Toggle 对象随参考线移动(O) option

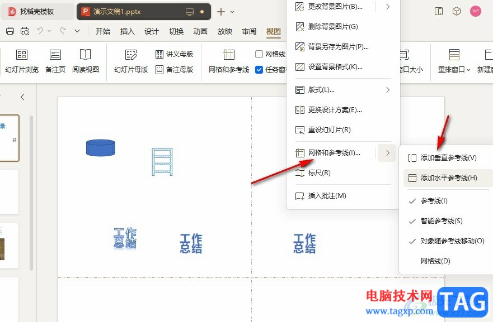point(445,241)
